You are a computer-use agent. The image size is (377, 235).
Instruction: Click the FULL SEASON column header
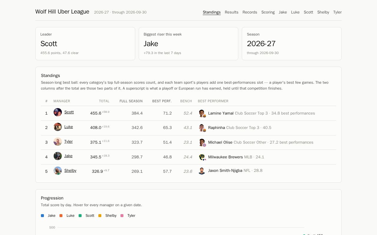[131, 101]
